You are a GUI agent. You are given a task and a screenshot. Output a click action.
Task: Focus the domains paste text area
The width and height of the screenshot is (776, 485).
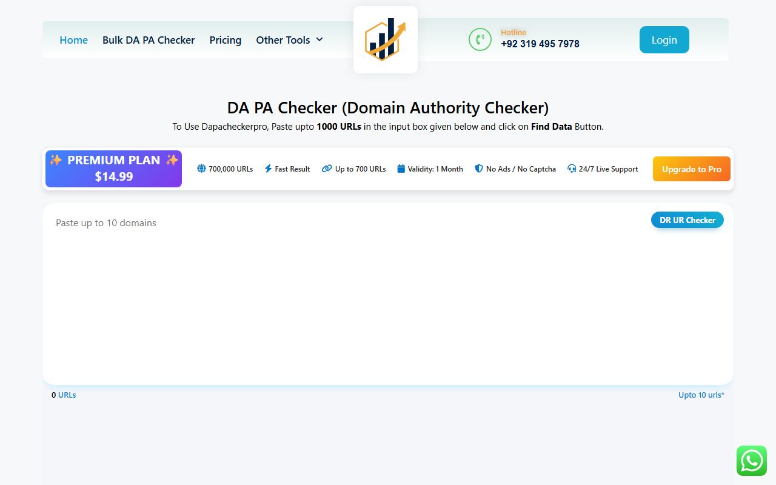click(x=388, y=294)
